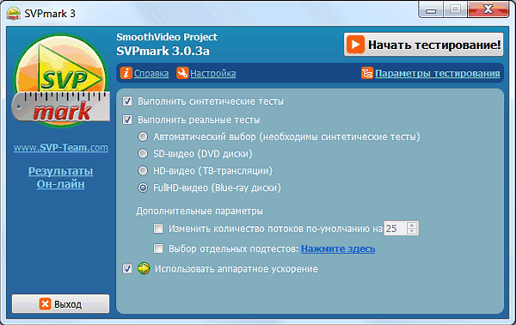The width and height of the screenshot is (516, 325).
Task: Click the SVPmark title bar app icon
Action: 14,13
